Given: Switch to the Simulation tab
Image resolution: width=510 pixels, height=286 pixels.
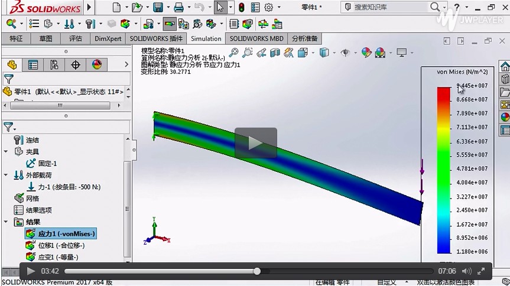Looking at the screenshot, I should [206, 38].
